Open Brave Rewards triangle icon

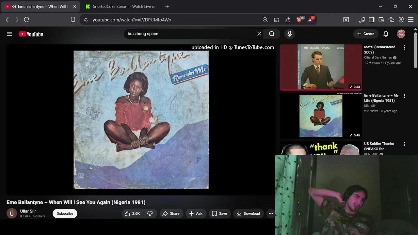311,20
